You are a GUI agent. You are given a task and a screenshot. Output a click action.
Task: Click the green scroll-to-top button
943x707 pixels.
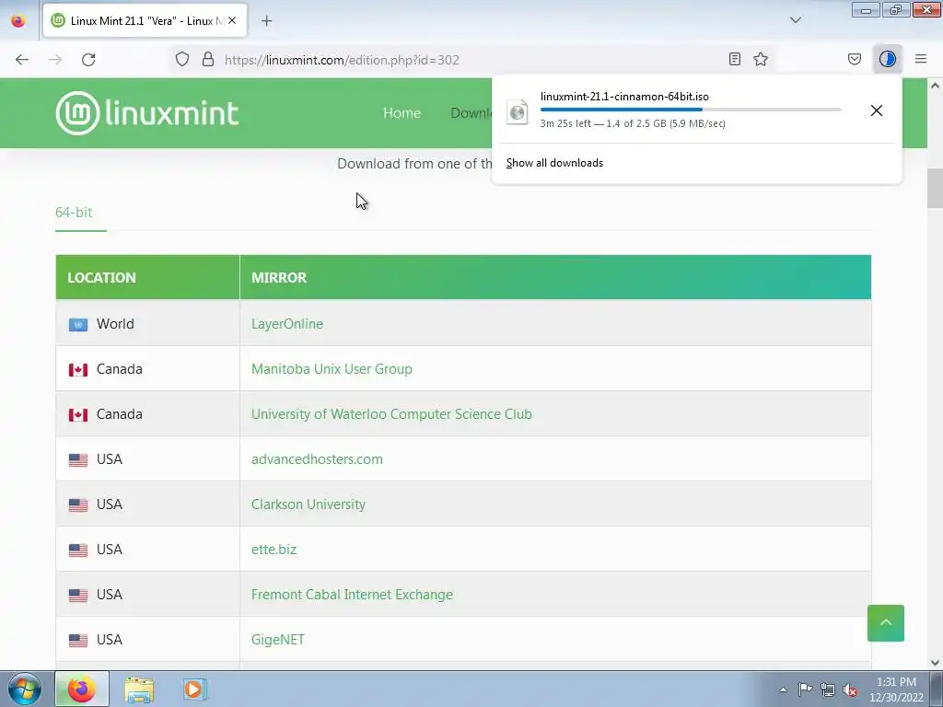point(885,623)
